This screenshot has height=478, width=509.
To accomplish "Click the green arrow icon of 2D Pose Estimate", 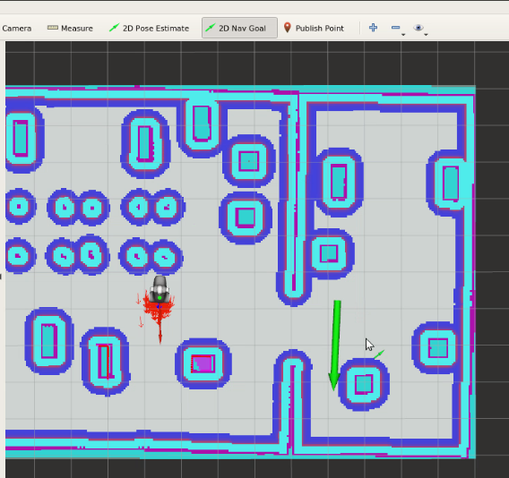I will [115, 28].
